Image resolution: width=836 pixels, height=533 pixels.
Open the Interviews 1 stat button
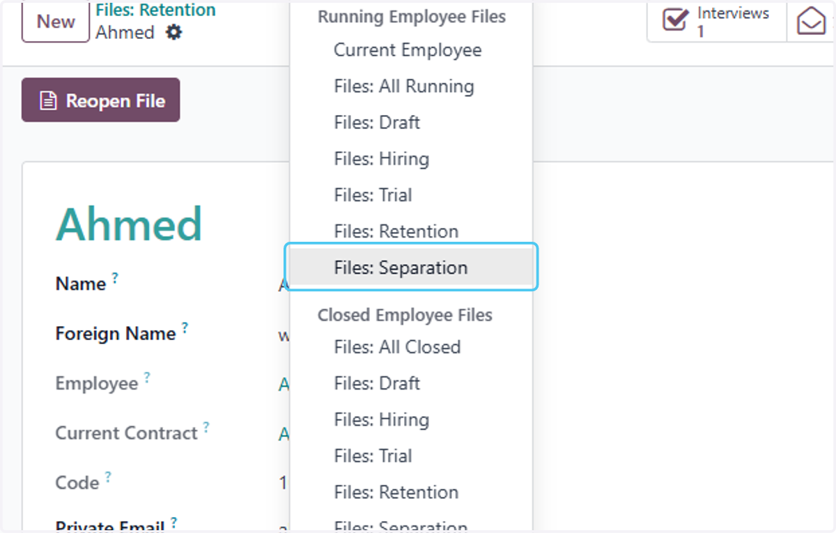point(718,22)
